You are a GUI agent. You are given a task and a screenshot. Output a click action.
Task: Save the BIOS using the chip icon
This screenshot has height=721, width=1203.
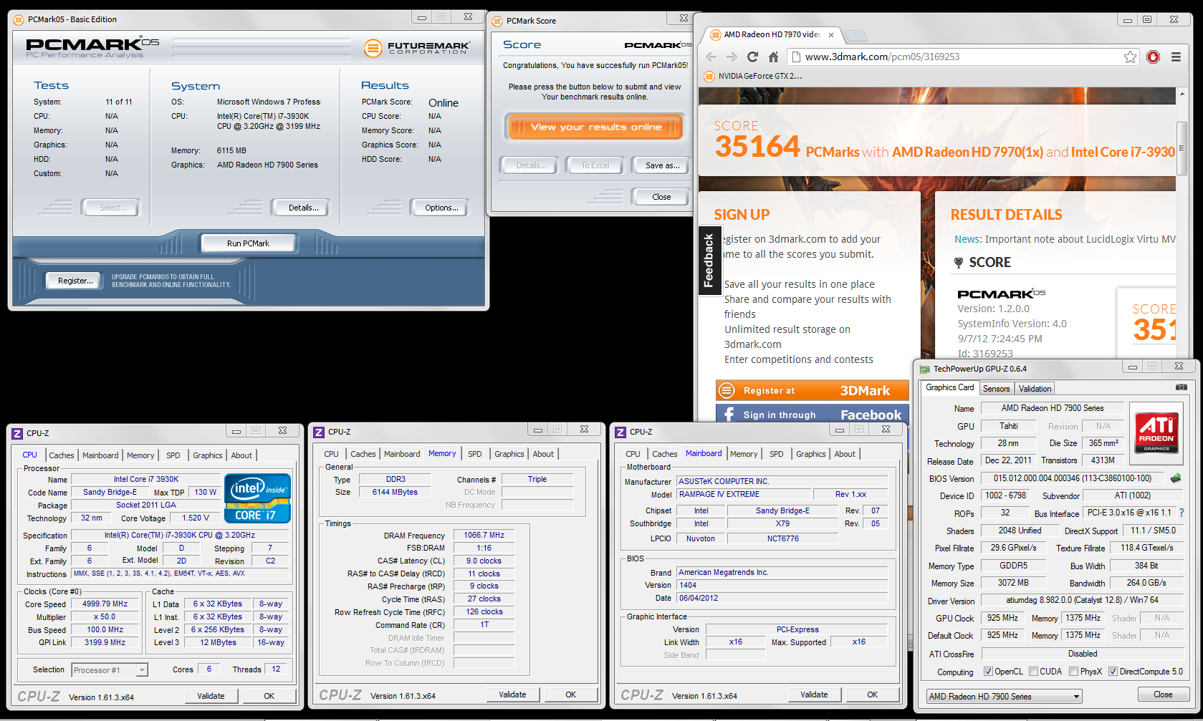pos(1176,478)
